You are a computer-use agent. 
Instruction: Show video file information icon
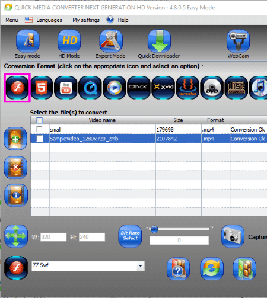(x=16, y=195)
